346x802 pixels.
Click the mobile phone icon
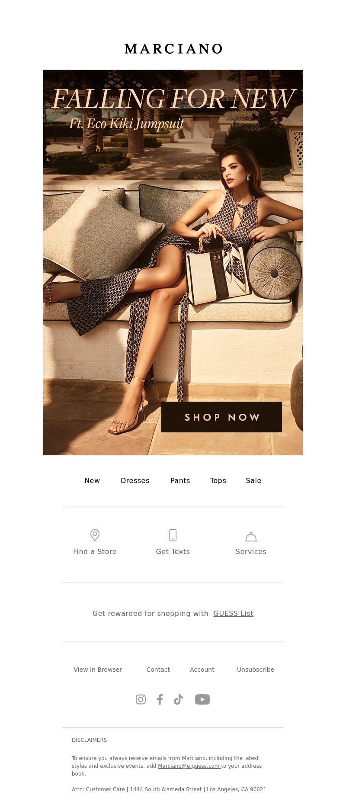(x=173, y=535)
